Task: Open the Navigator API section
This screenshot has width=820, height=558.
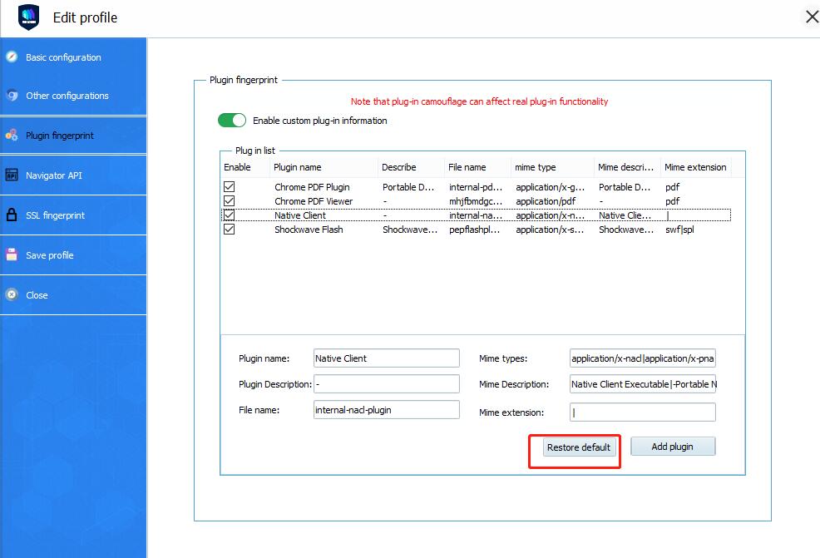Action: (x=54, y=175)
